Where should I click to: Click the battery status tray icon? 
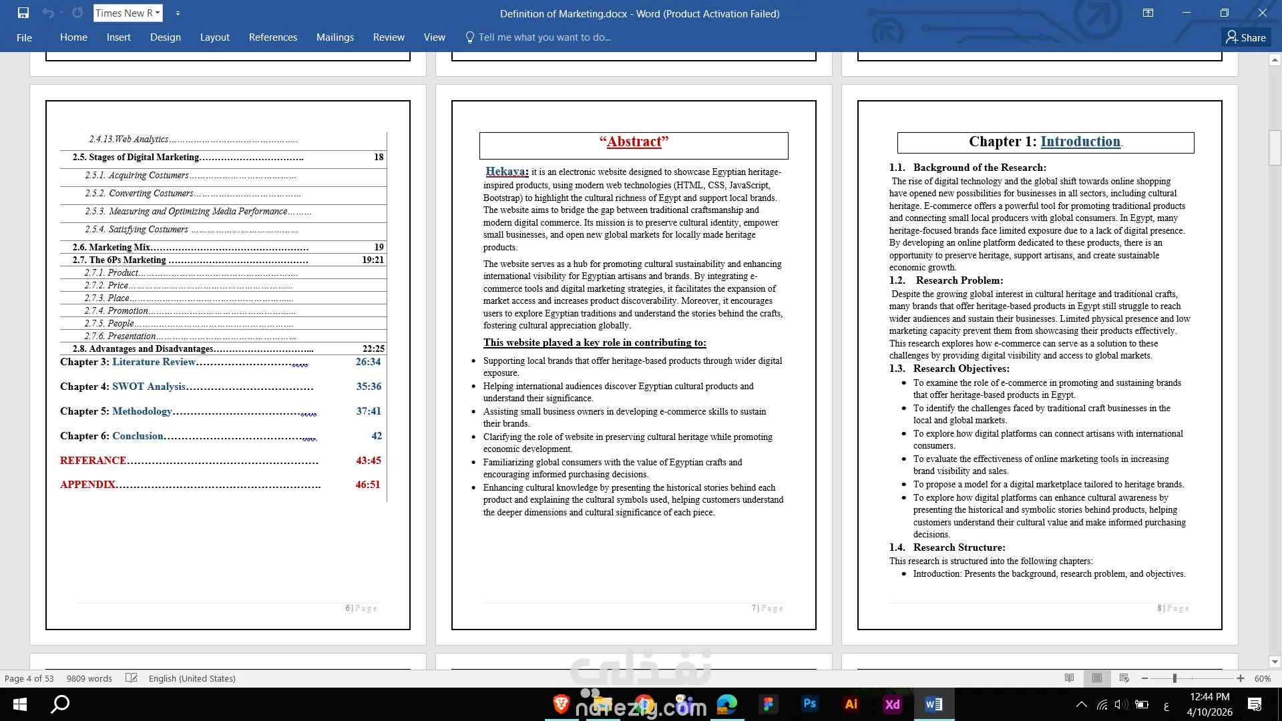point(1142,704)
